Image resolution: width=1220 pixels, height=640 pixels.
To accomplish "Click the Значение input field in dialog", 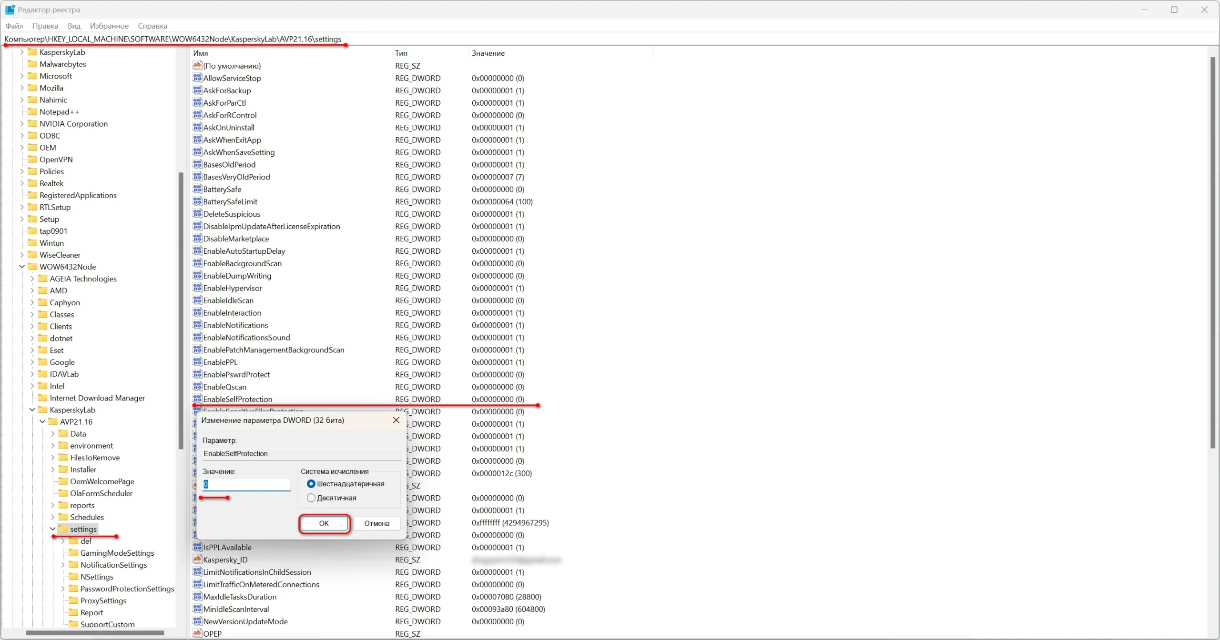I will (246, 484).
